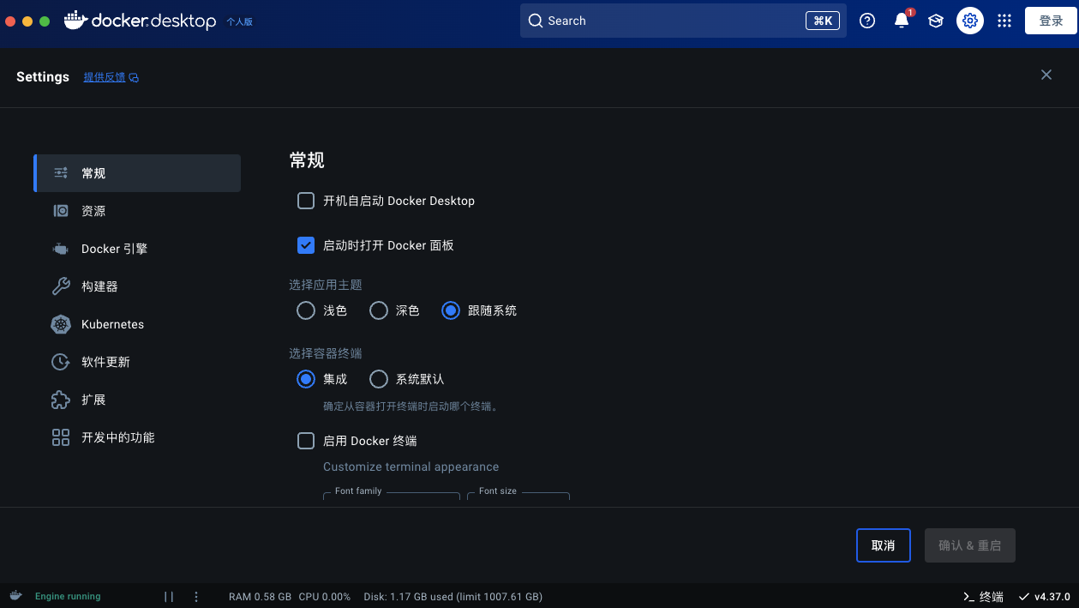The width and height of the screenshot is (1079, 608).
Task: Click the Docker whale icon in status bar
Action: pyautogui.click(x=15, y=596)
